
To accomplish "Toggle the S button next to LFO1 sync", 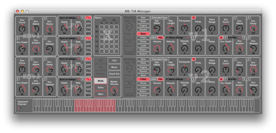I will tap(83, 18).
